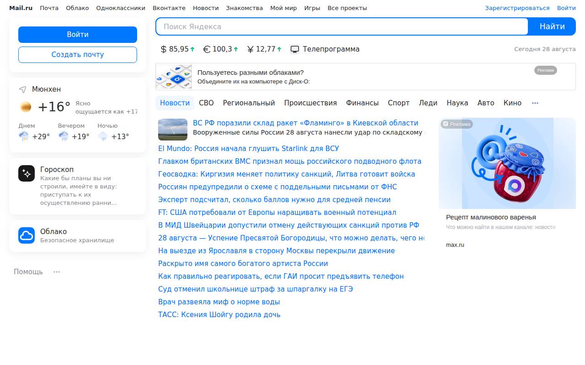Screen dimensions: 585x365
Task: Open the Телепрограмма TV icon
Action: [x=295, y=49]
